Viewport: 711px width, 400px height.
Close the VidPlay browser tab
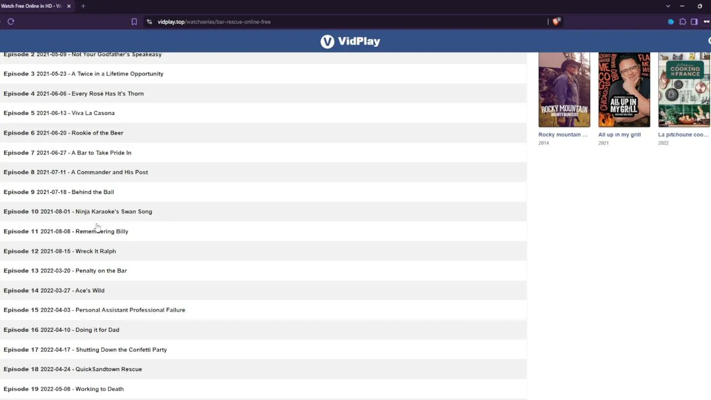click(x=69, y=6)
